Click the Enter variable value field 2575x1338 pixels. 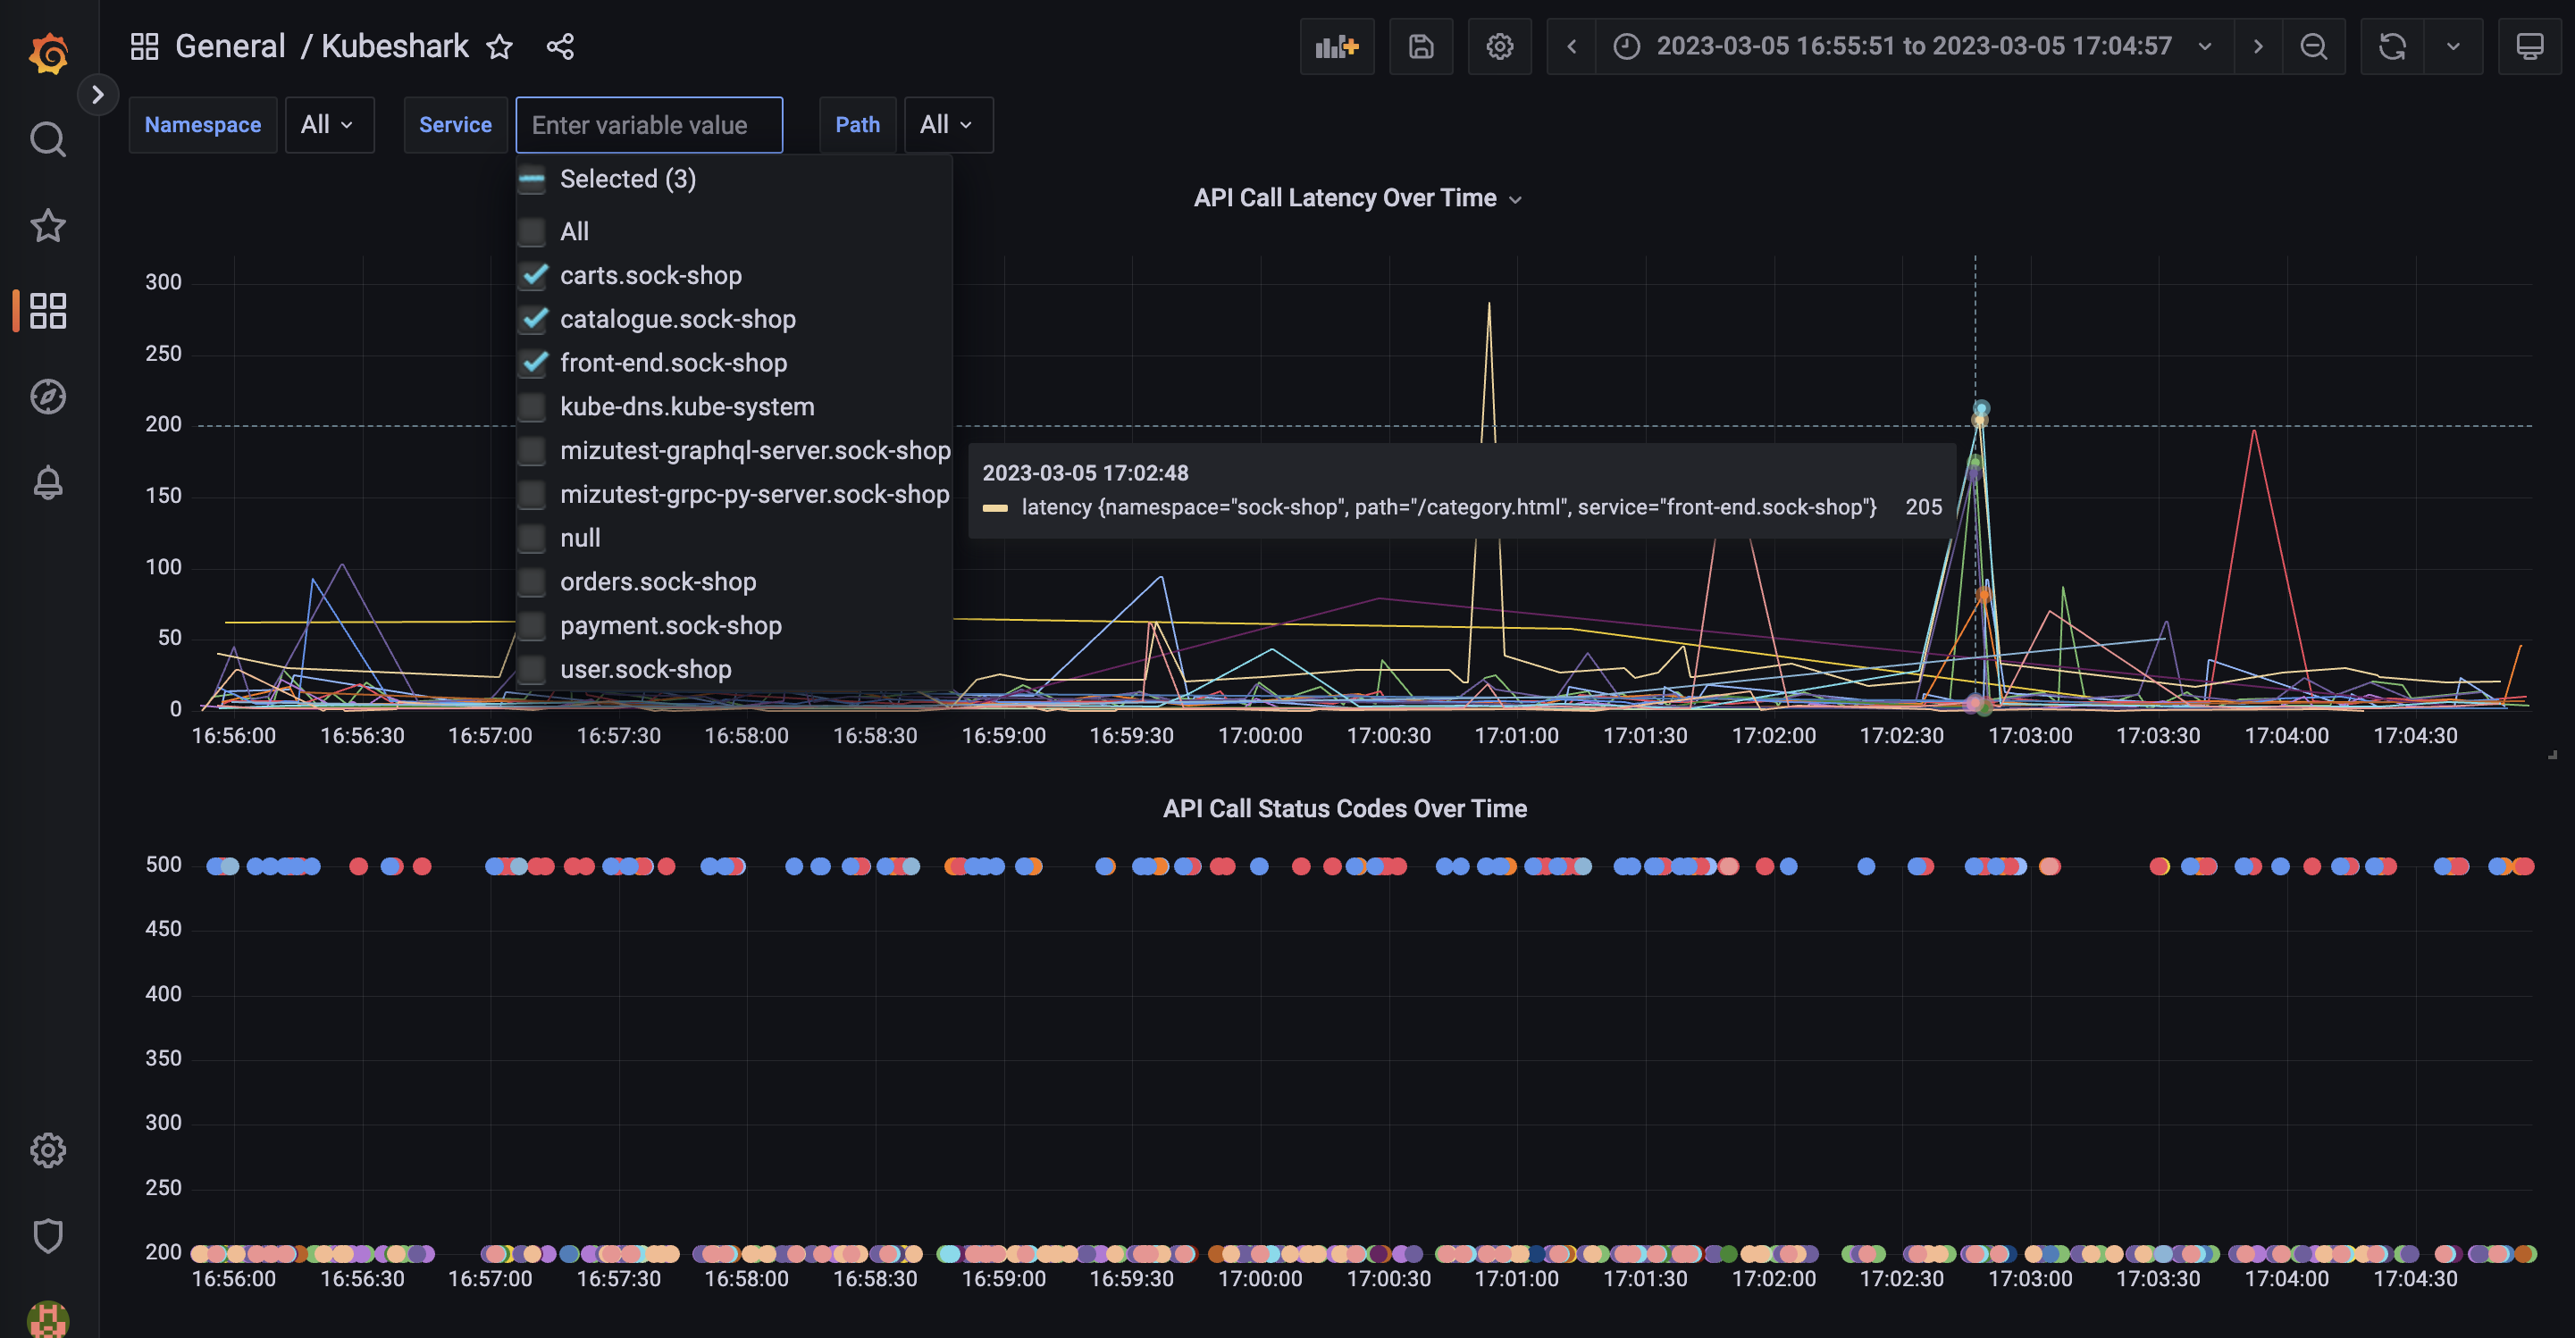[x=648, y=124]
